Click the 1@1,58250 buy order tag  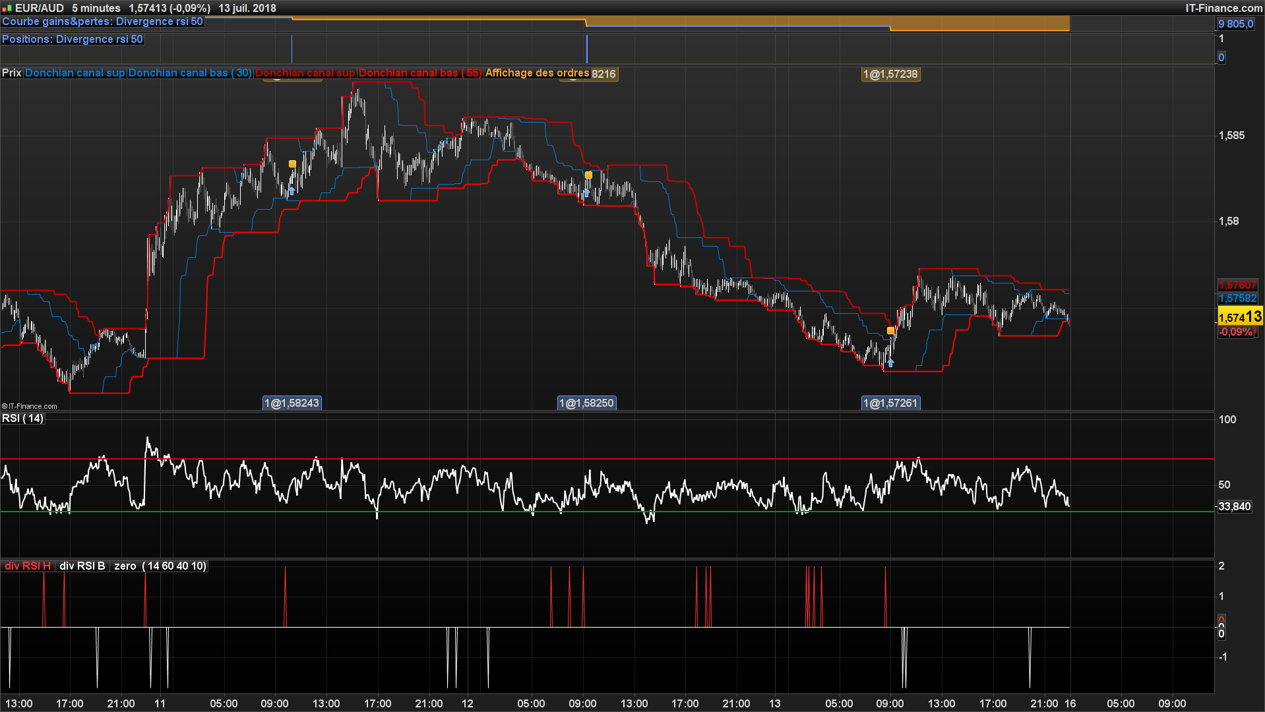[586, 403]
